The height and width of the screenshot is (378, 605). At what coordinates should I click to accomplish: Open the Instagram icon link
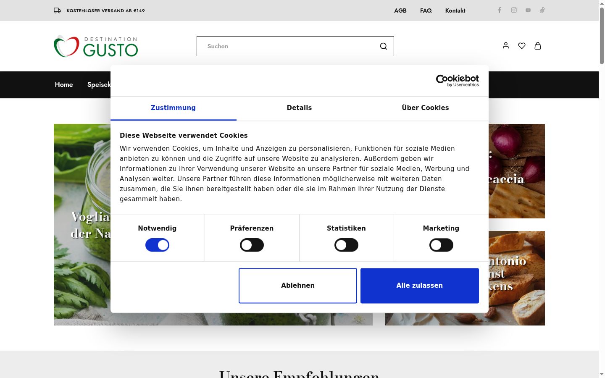(x=514, y=10)
